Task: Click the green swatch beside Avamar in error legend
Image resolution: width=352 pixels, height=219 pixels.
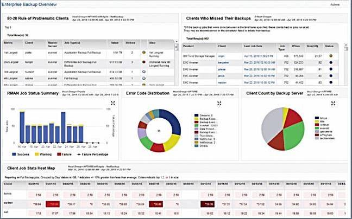Action: click(x=197, y=126)
